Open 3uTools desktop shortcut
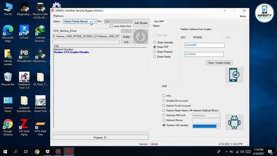Image resolution: width=277 pixels, height=156 pixels. 24,32
